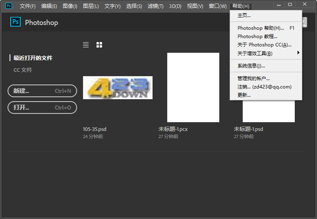This screenshot has width=317, height=219.
Task: Click the Photoshop Ps icon in title bar
Action: pos(8,6)
